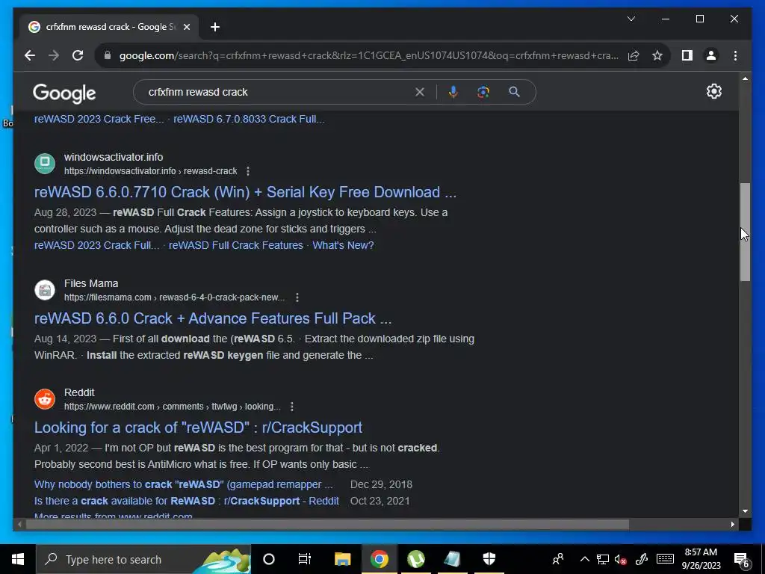Open Cortana circle icon
The image size is (765, 574).
268,559
